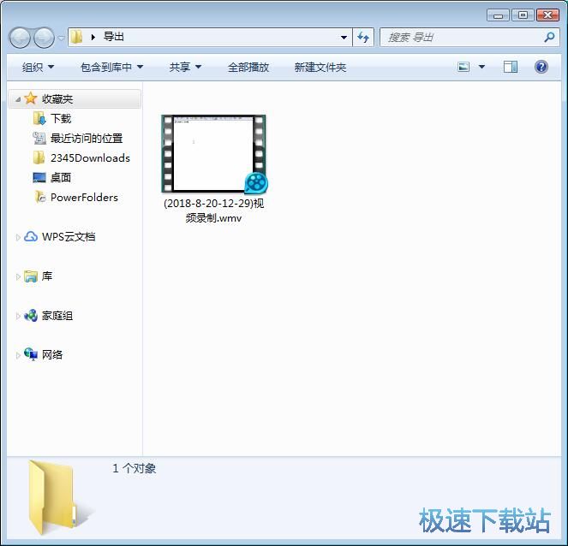Change view with the view icon button
Image resolution: width=568 pixels, height=546 pixels.
click(463, 67)
